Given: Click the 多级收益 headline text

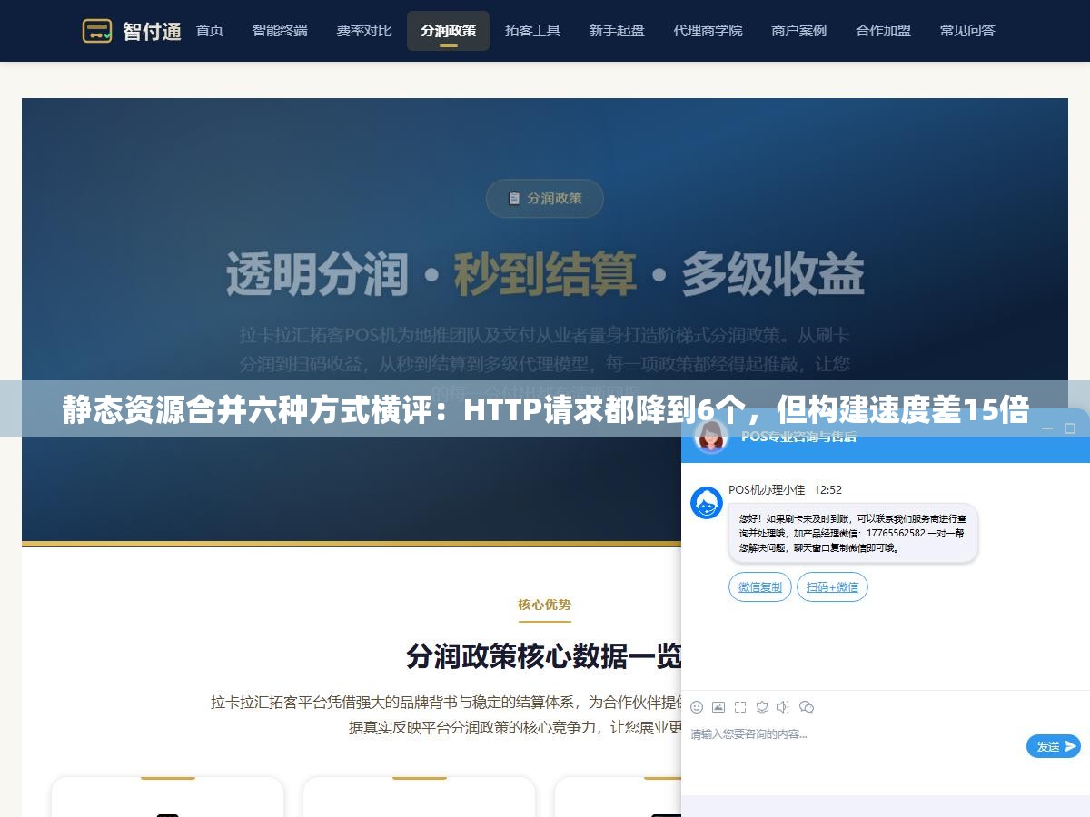Looking at the screenshot, I should 773,273.
